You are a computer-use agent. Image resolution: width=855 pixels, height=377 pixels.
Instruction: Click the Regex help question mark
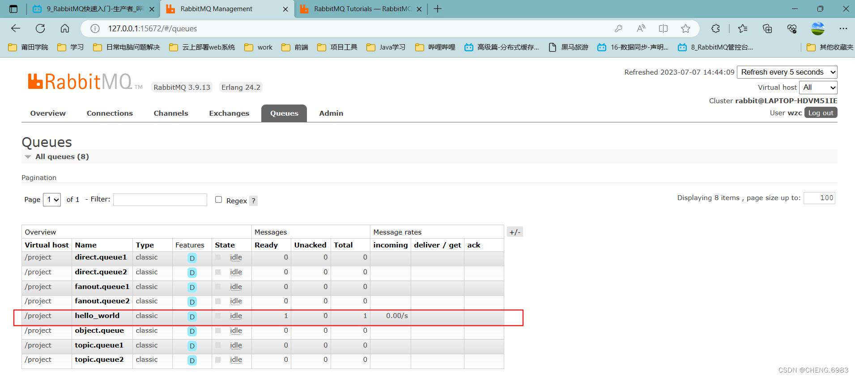(253, 201)
